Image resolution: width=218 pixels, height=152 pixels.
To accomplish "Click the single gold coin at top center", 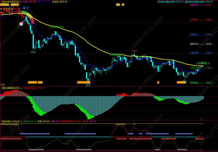I will point(123,5).
